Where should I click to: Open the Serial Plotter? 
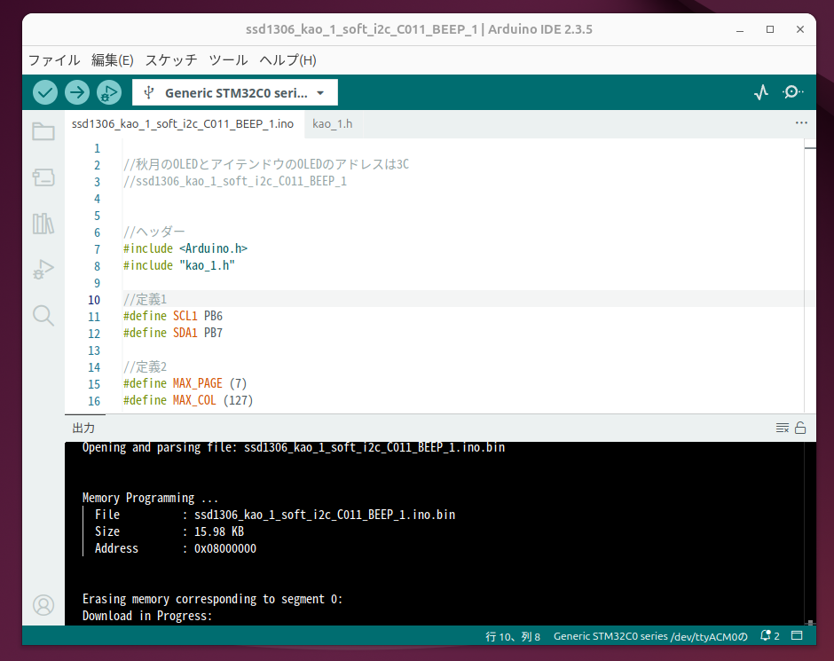coord(760,92)
